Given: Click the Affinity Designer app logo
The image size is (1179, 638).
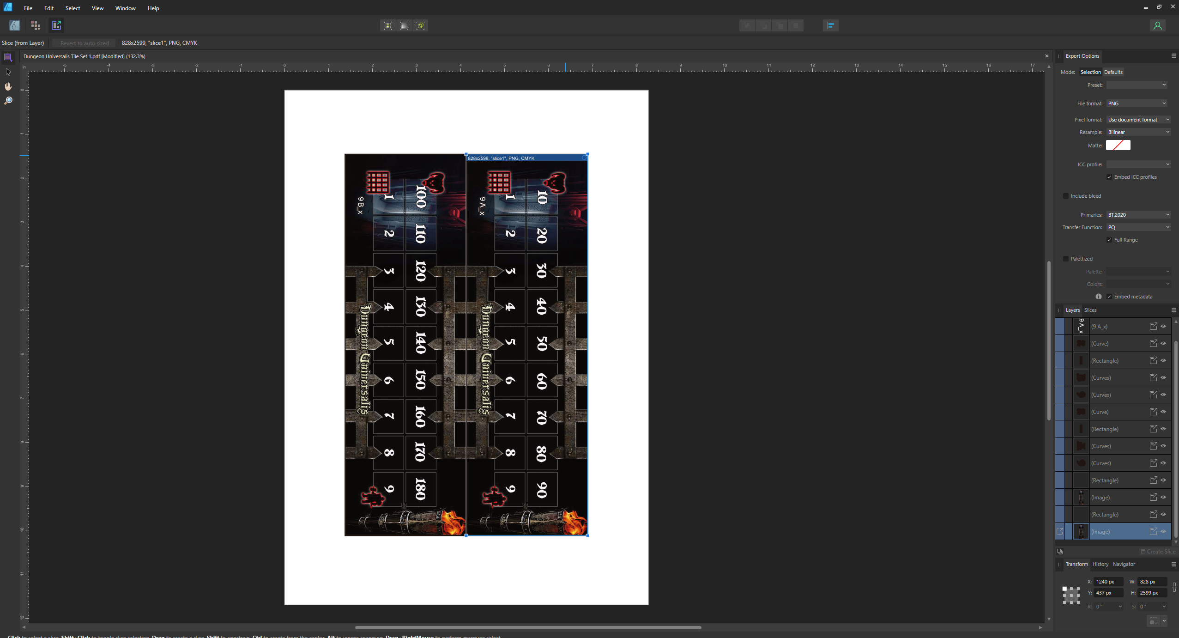Looking at the screenshot, I should pos(8,7).
